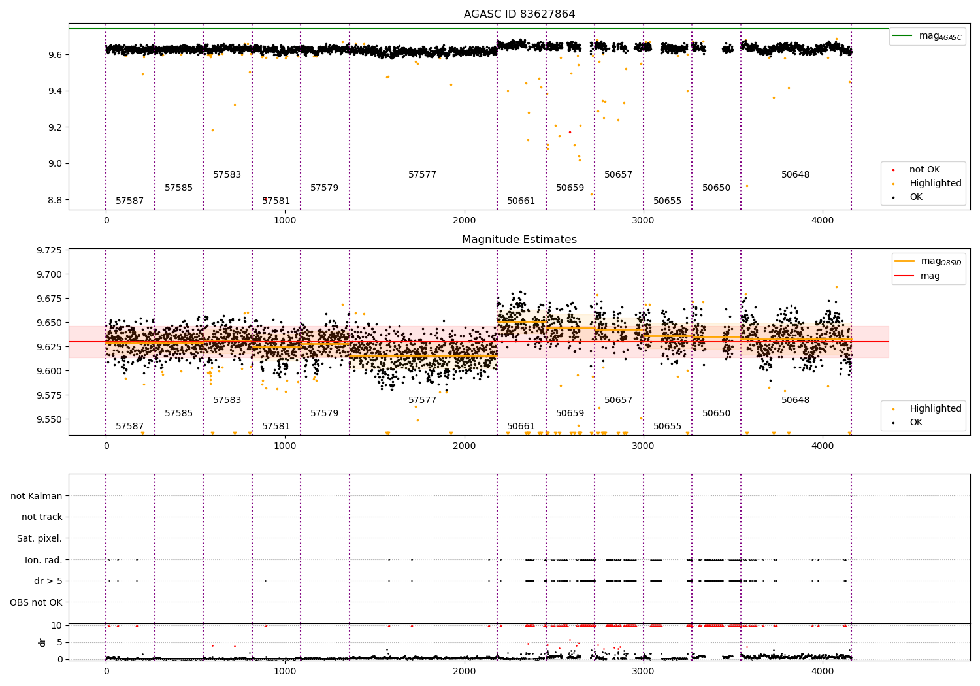
Task: Select the 9.700 tick on middle y-axis
Action: tap(50, 274)
